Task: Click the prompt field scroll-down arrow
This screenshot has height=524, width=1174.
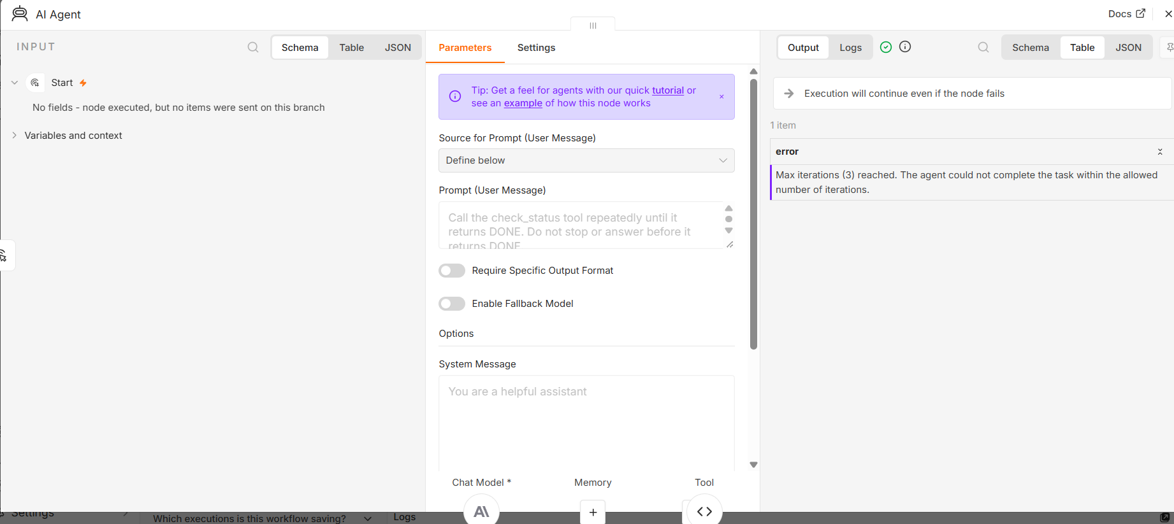Action: pyautogui.click(x=729, y=230)
